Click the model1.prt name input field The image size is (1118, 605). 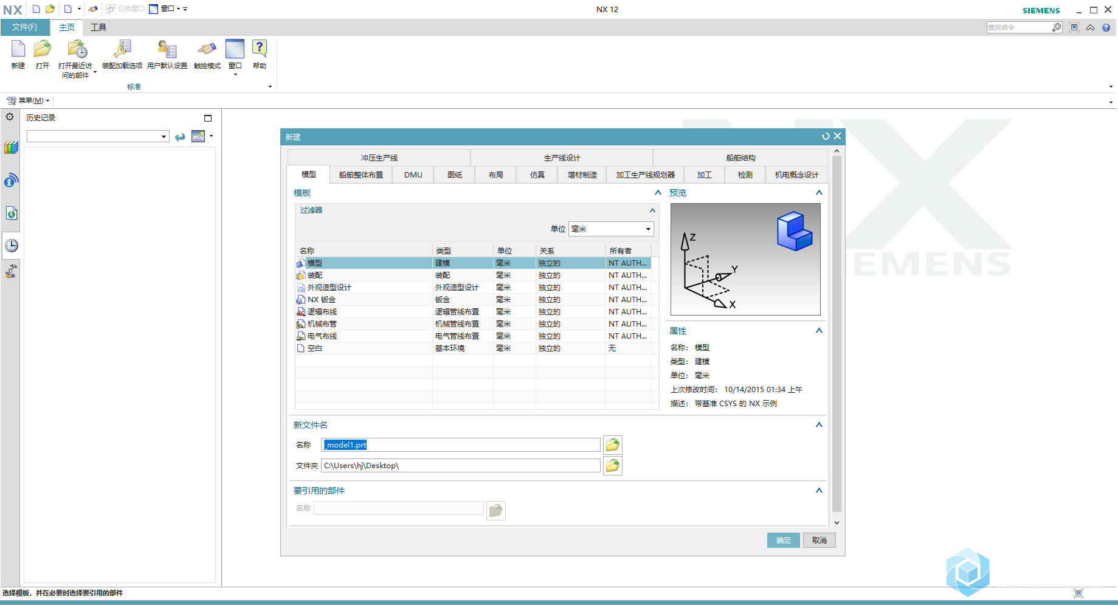[461, 445]
